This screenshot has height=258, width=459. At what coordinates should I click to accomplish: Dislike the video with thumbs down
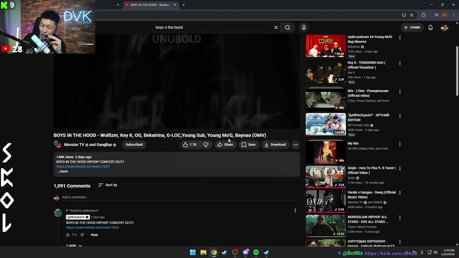206,145
